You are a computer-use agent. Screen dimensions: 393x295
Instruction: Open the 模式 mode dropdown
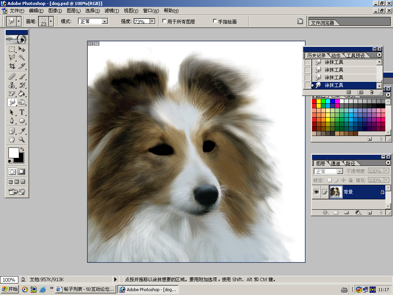click(x=93, y=22)
